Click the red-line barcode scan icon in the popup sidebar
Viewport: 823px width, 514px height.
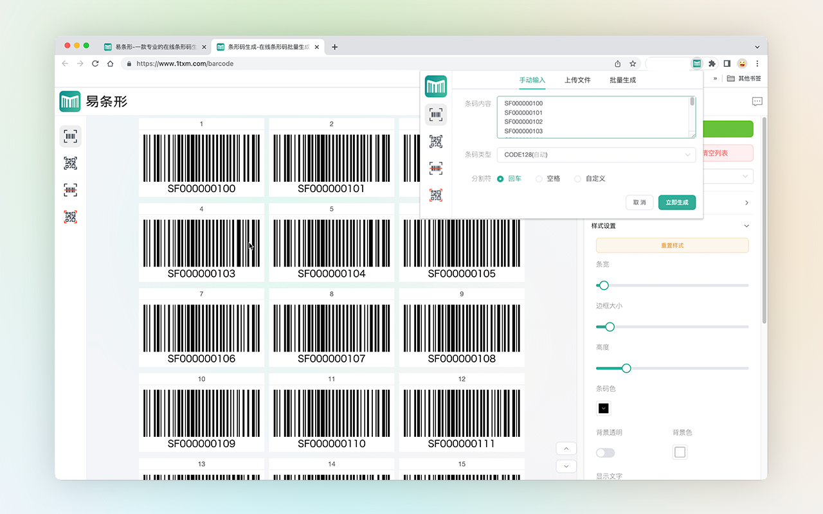click(x=436, y=168)
